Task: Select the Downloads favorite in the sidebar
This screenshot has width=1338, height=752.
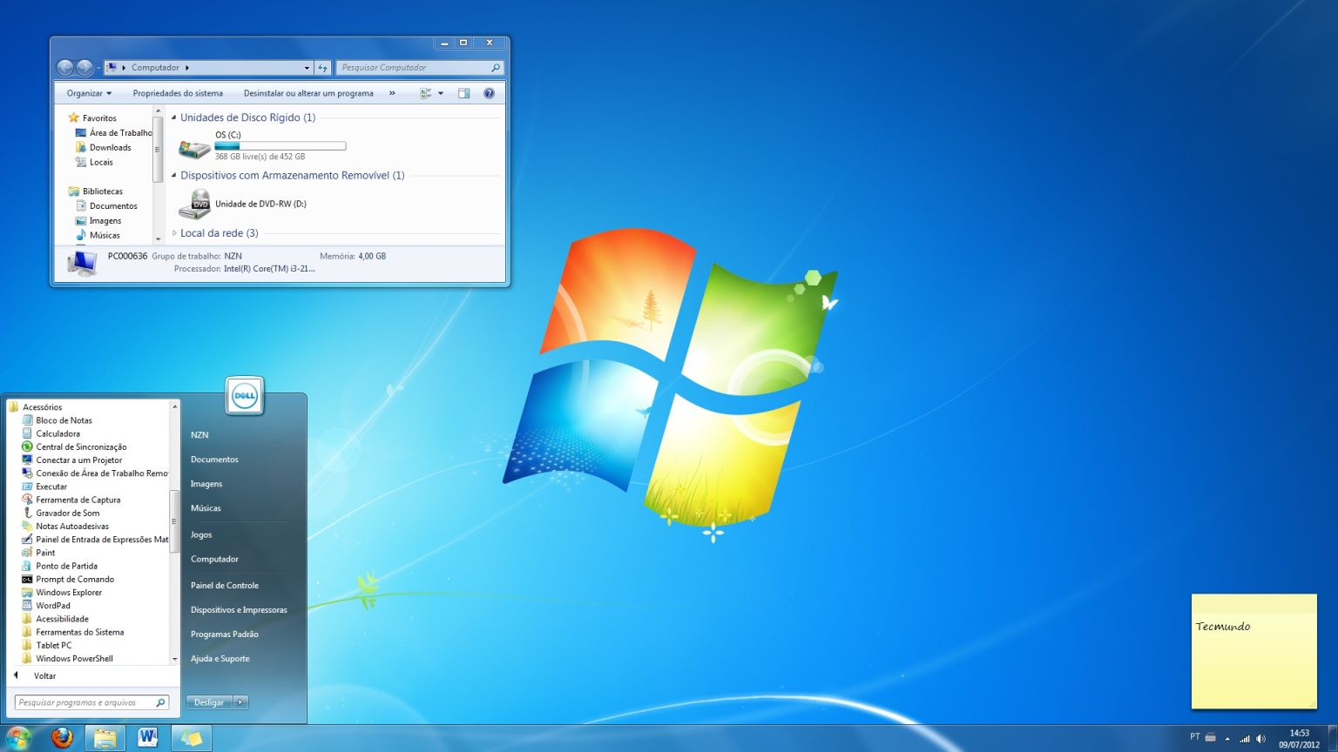Action: (x=109, y=147)
